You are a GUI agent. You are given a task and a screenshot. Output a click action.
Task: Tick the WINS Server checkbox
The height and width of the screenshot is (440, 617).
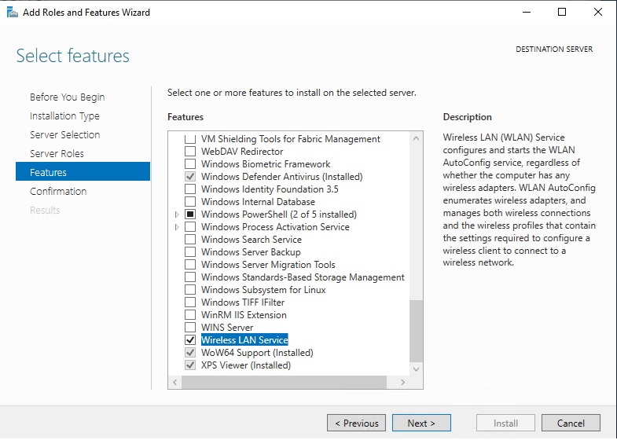click(190, 327)
